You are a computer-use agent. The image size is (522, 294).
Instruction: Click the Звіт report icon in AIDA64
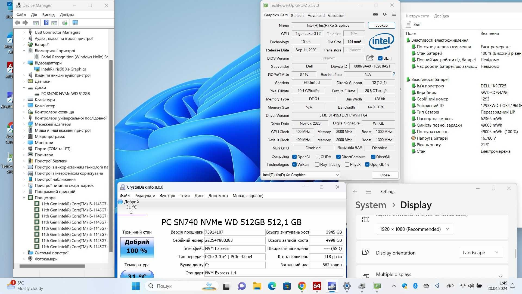pos(408,24)
